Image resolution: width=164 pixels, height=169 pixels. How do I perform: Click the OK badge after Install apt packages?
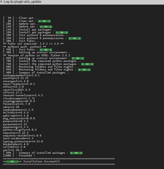62,33
